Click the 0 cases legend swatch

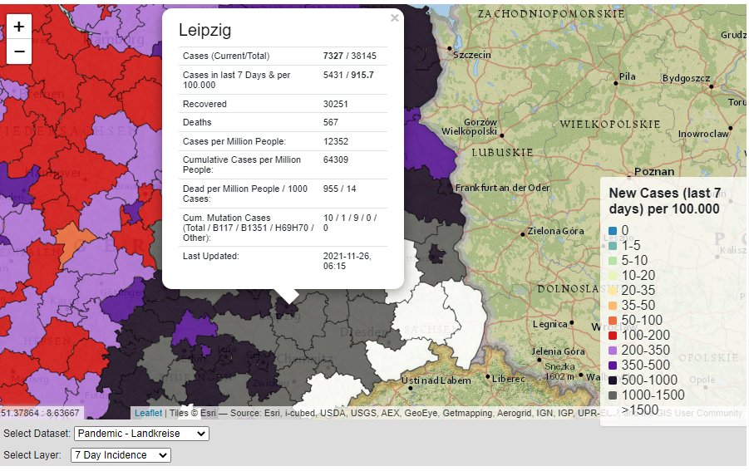pos(613,231)
